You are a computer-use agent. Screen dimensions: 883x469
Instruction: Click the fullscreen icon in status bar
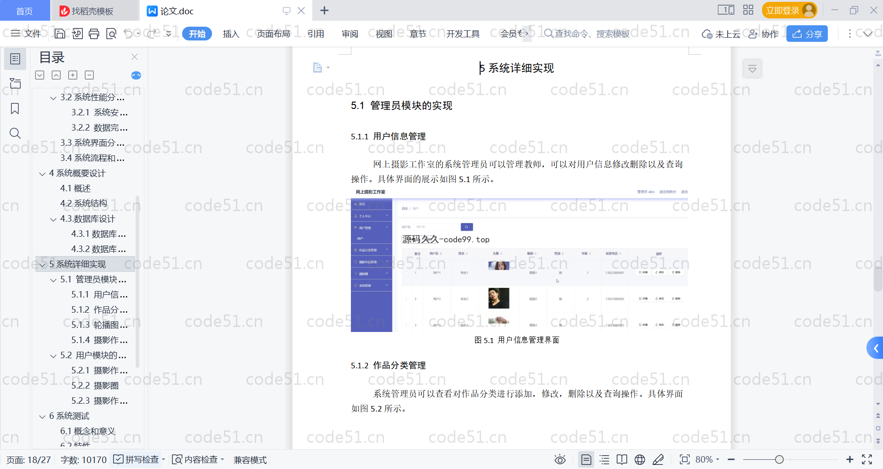tap(867, 459)
